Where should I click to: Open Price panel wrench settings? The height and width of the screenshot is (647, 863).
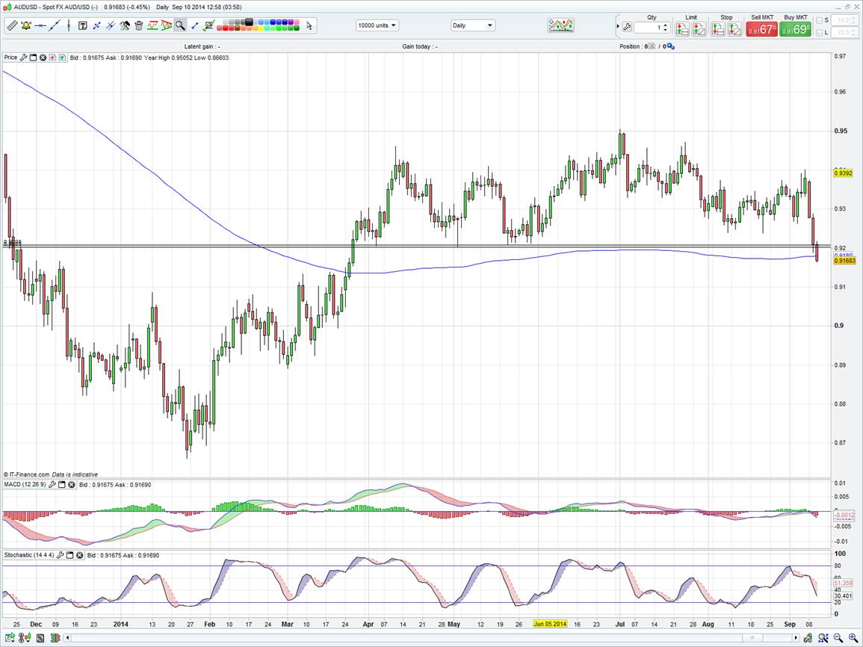pos(24,58)
